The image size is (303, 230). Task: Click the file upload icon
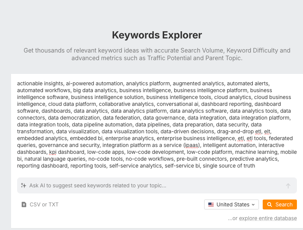(x=24, y=204)
